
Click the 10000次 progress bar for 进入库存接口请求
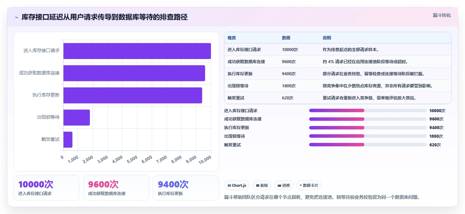368,110
